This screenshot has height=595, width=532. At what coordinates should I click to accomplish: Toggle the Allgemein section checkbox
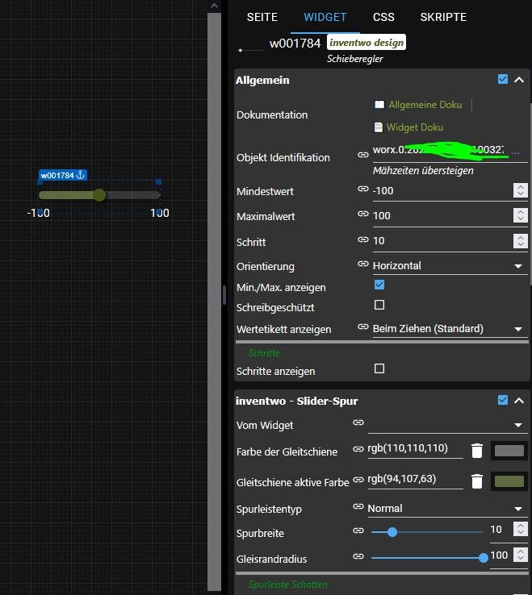point(503,79)
